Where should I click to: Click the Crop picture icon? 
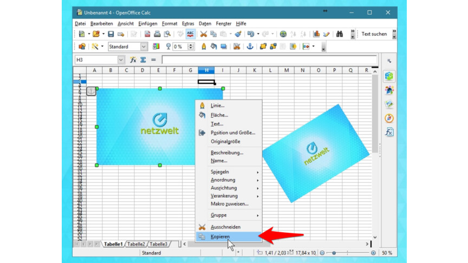[x=237, y=47]
